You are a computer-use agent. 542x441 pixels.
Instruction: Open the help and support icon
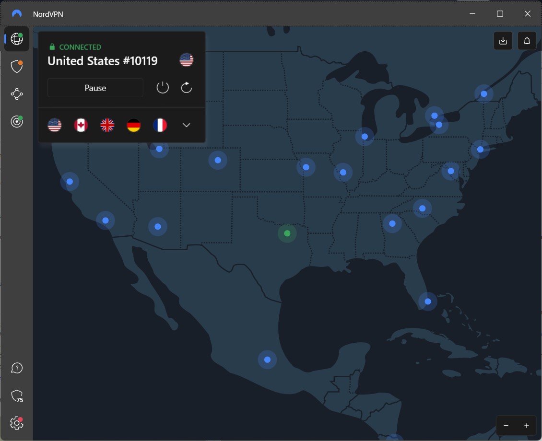click(17, 368)
